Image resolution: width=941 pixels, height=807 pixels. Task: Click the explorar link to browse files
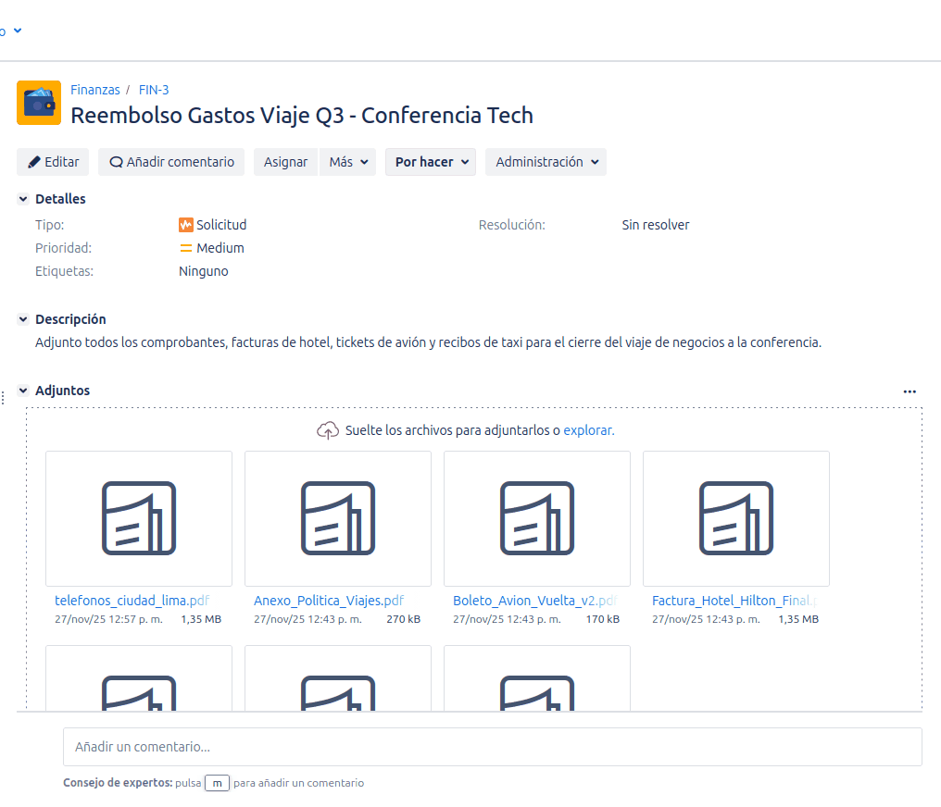[587, 429]
